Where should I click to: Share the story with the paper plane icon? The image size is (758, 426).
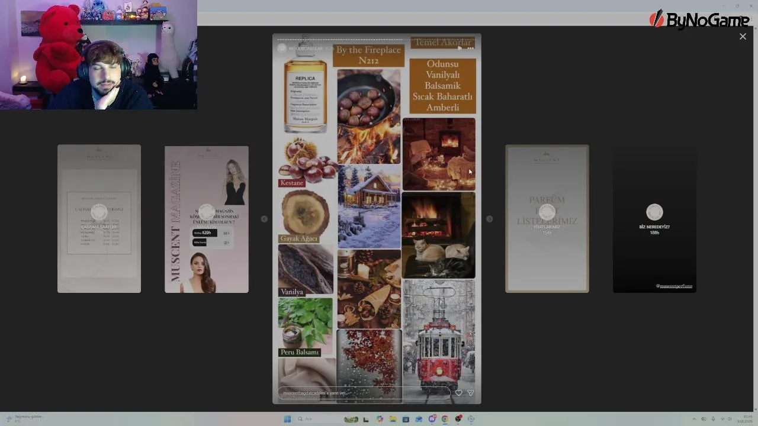[471, 392]
